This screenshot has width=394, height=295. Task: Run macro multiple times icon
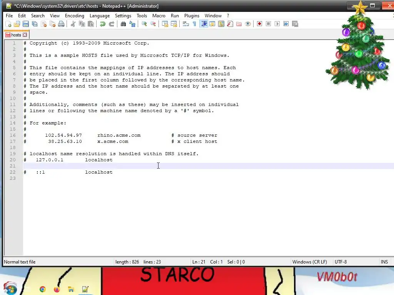[x=286, y=24]
